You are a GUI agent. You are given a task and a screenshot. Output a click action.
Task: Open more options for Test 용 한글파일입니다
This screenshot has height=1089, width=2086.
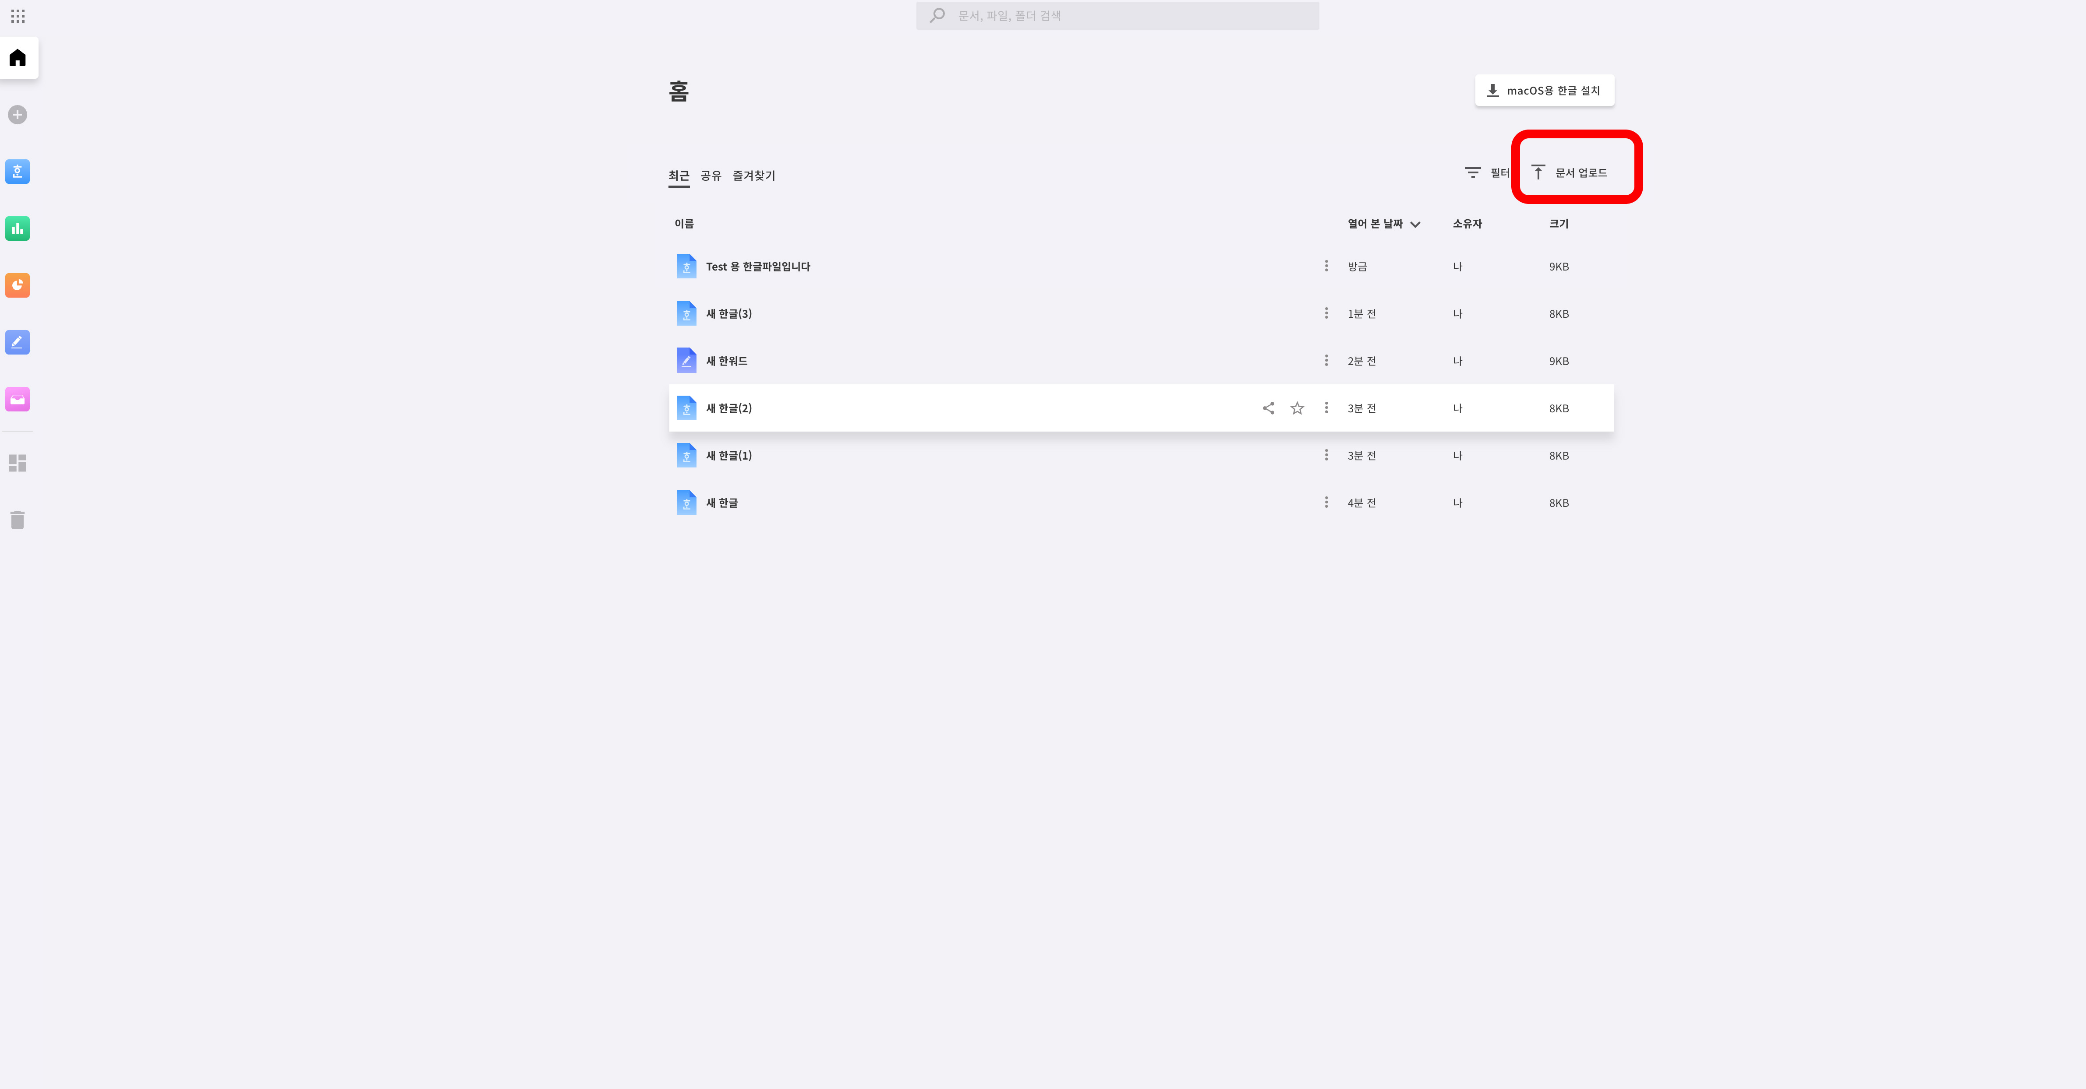pos(1326,266)
